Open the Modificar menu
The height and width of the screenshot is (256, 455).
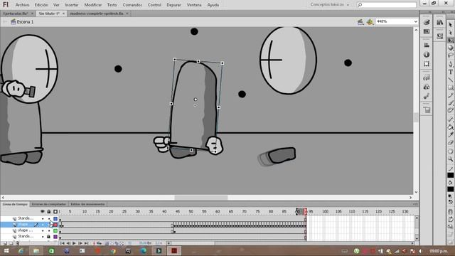click(93, 5)
